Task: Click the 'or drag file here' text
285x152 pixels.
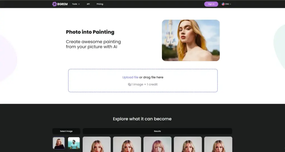Action: pos(151,77)
